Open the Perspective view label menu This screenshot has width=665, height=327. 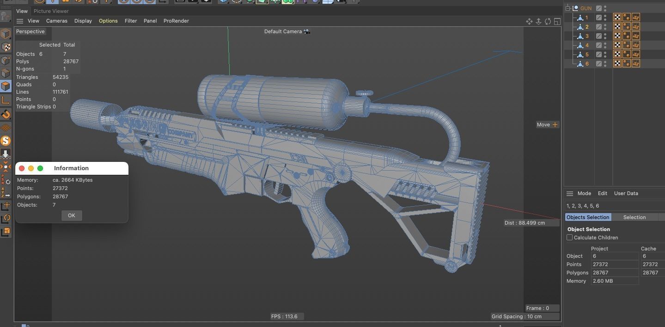tap(30, 31)
